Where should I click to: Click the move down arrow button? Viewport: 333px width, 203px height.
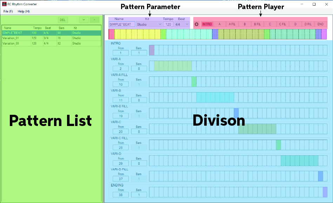[84, 20]
